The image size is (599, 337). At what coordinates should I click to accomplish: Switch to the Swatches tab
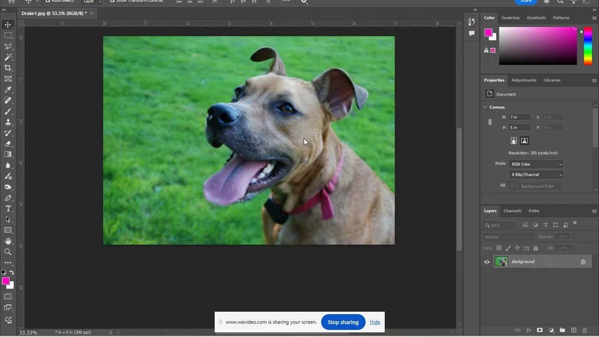point(511,18)
